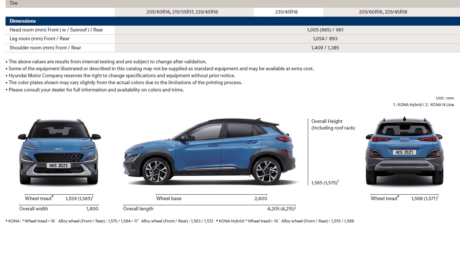Click the 'Overall length' label
The width and height of the screenshot is (460, 255).
[138, 209]
